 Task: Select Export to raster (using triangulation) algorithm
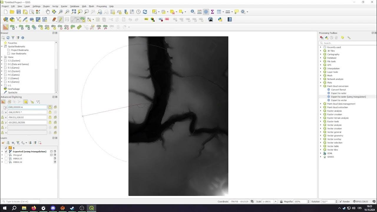pos(348,97)
